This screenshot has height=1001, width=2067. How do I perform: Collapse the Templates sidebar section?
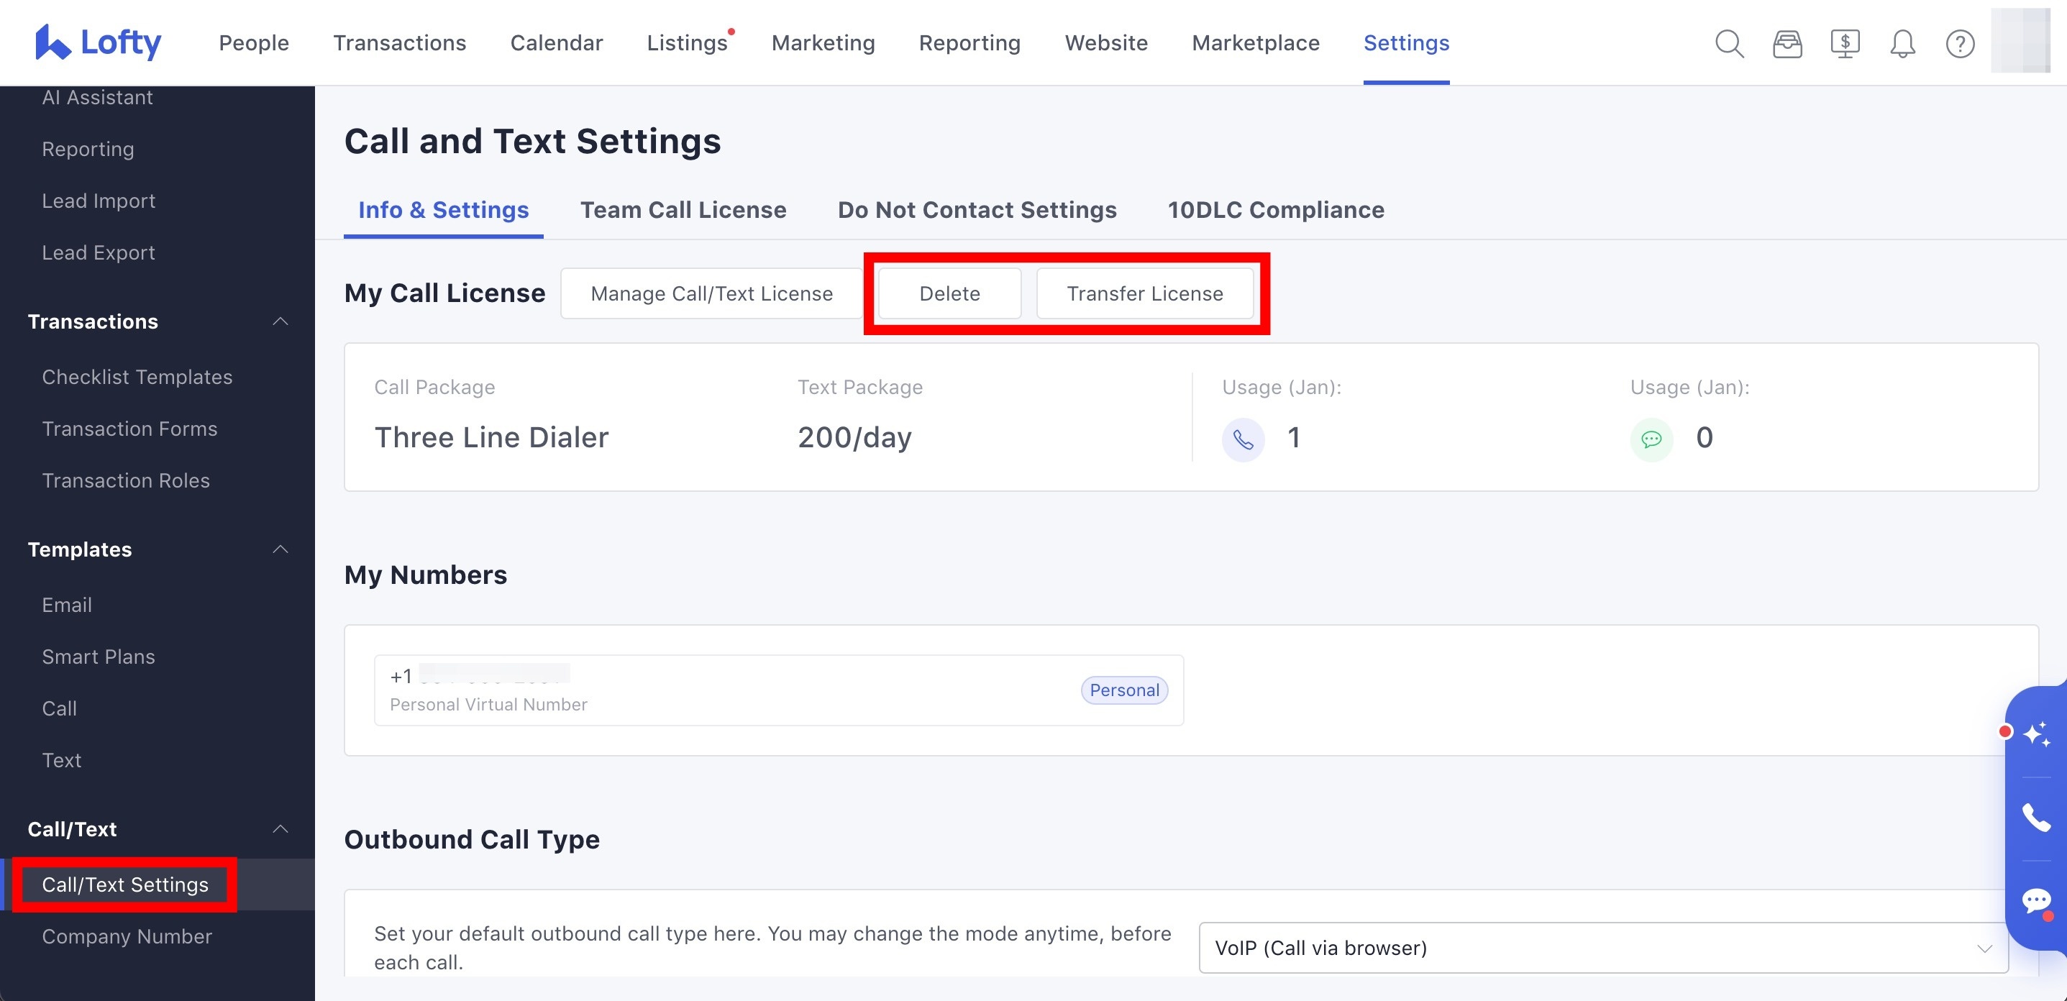(280, 549)
